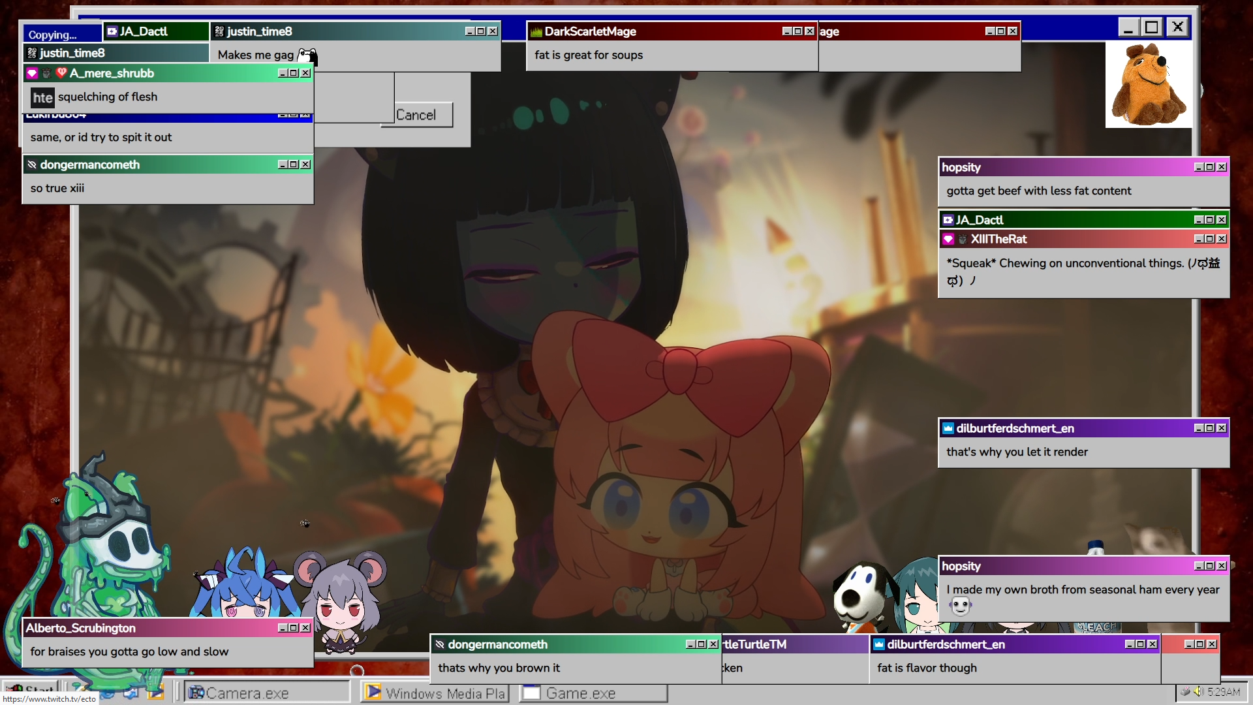This screenshot has width=1253, height=705.
Task: Maximize the Alberto_Scrubington chat popup
Action: point(294,628)
